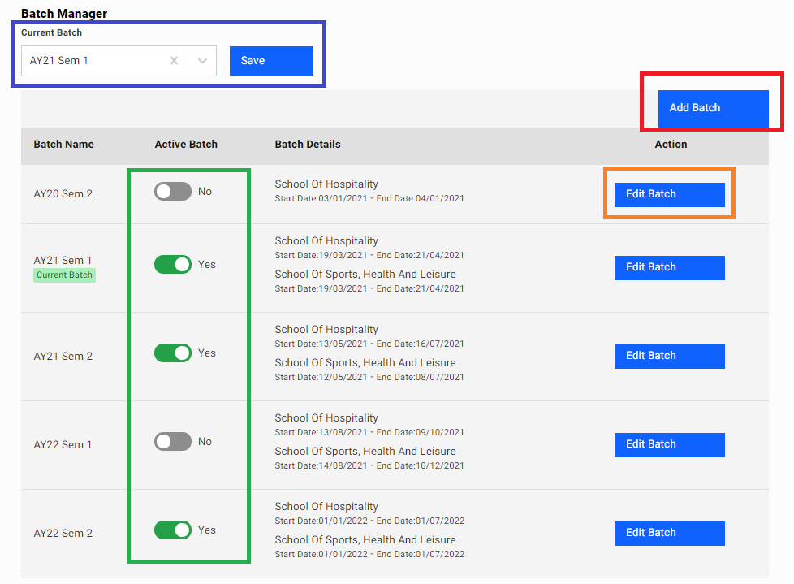Click Edit Batch for AY22 Sem 2
This screenshot has height=584, width=794.
(x=669, y=533)
